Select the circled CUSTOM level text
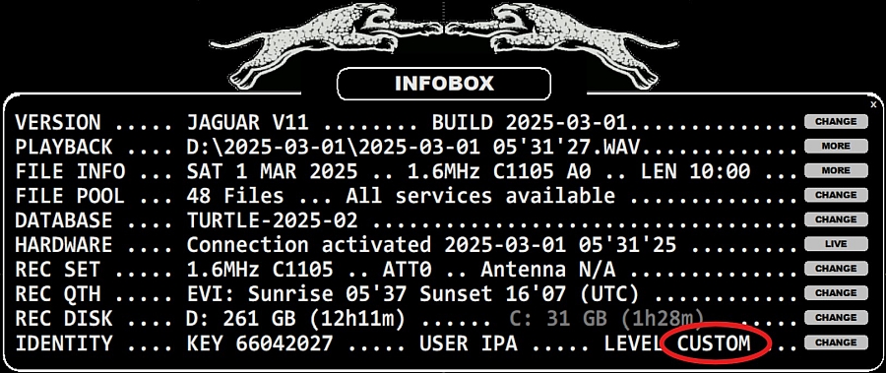The width and height of the screenshot is (886, 373). tap(714, 343)
